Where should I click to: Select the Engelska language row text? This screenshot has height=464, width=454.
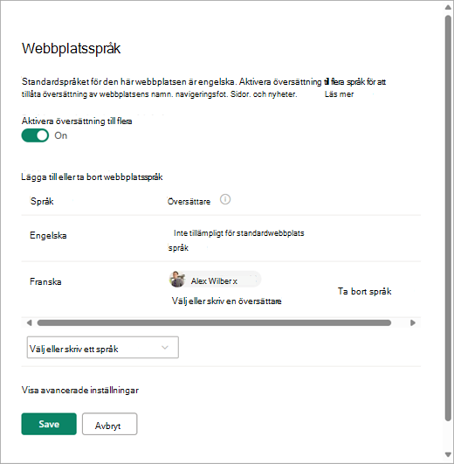pyautogui.click(x=48, y=236)
